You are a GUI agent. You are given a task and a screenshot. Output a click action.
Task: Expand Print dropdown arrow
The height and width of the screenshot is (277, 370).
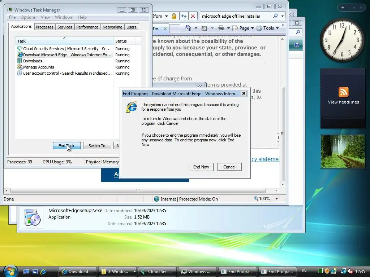click(x=228, y=28)
